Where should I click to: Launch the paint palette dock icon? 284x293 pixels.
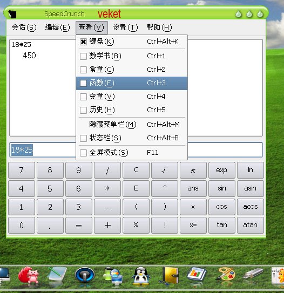[x=225, y=274]
